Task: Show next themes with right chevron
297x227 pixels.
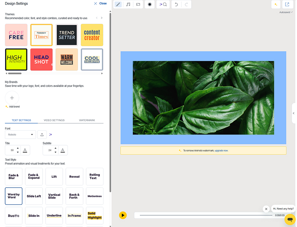Action: (x=102, y=18)
